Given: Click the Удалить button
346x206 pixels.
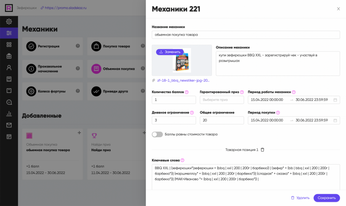Looking at the screenshot, I should [x=300, y=198].
